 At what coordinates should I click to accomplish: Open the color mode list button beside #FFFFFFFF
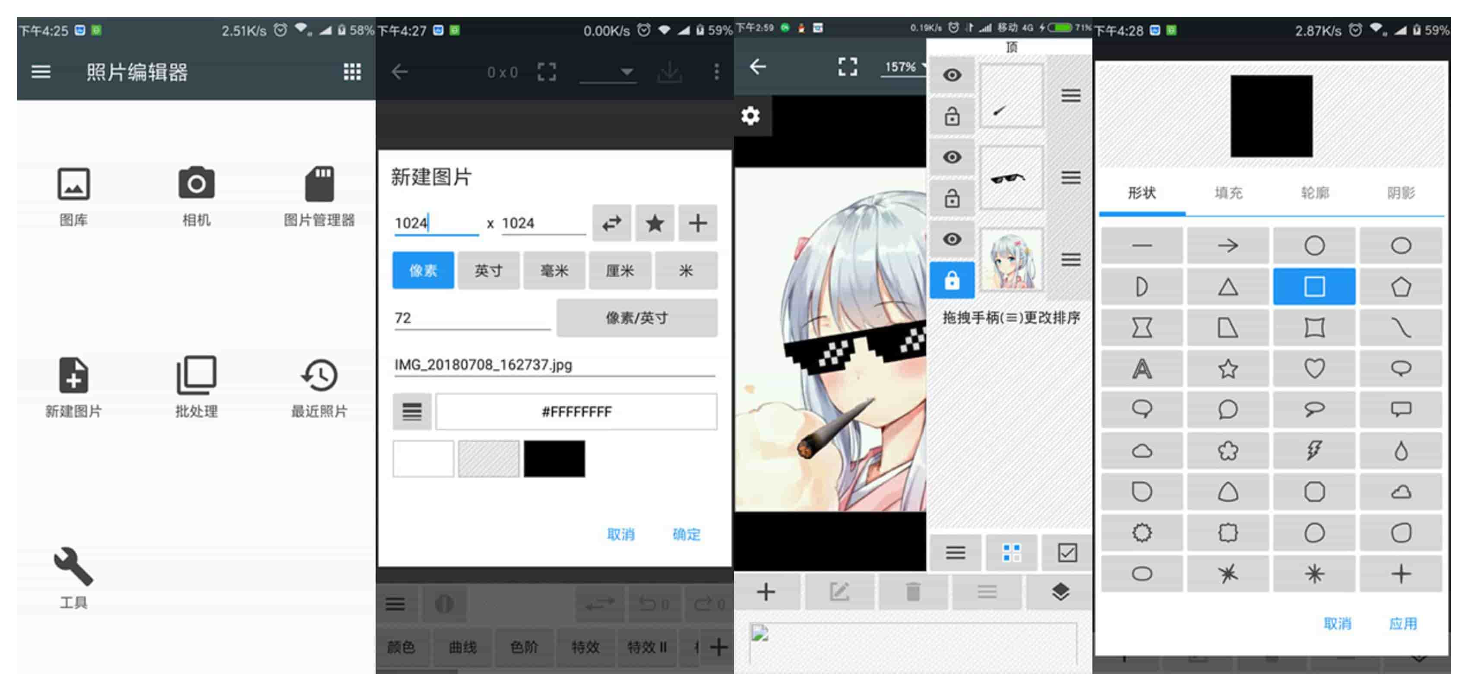(411, 411)
